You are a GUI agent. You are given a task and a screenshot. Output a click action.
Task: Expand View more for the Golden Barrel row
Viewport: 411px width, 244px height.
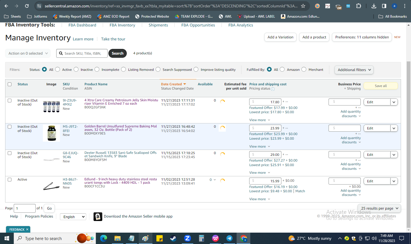[x=260, y=146]
